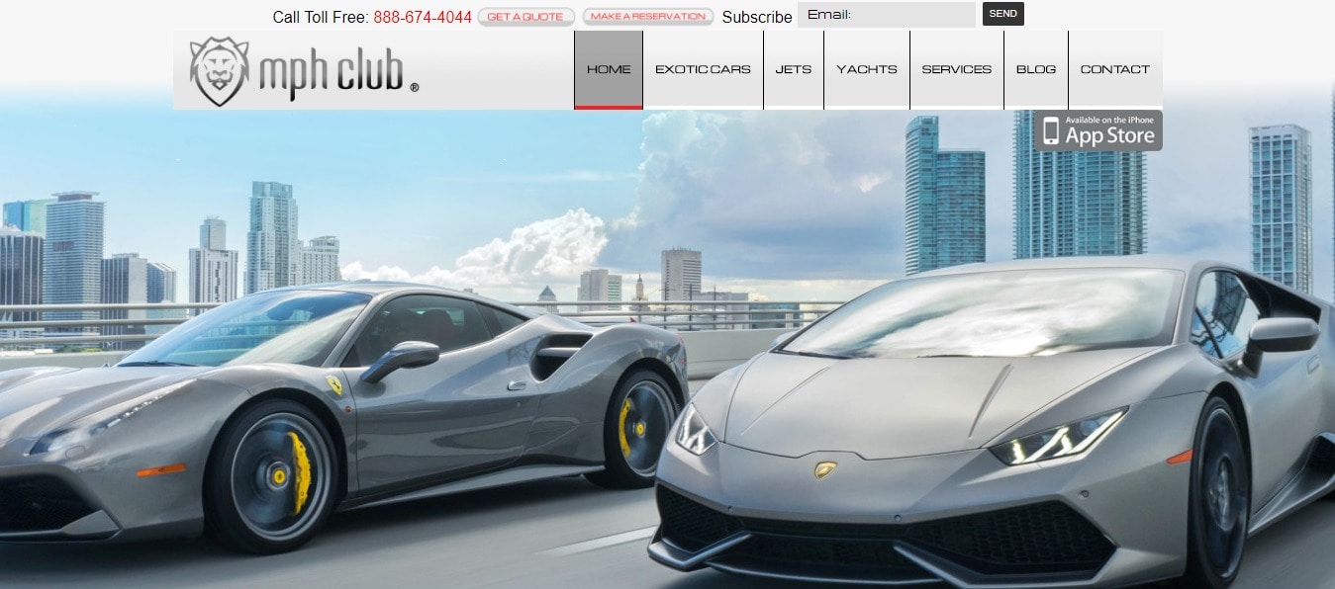Click the lion shield logo icon

pyautogui.click(x=219, y=70)
